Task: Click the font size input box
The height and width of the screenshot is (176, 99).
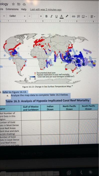Action: click(x=35, y=16)
